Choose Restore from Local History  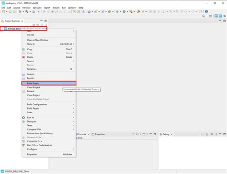click(49, 133)
